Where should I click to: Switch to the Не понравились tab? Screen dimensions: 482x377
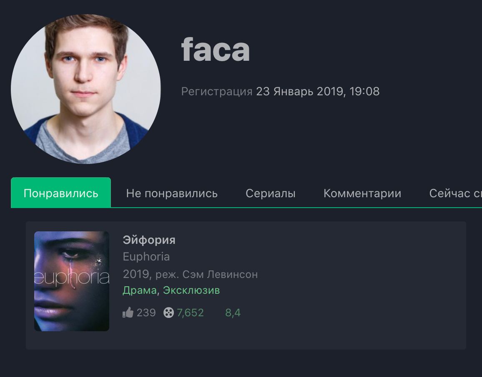[x=172, y=193]
